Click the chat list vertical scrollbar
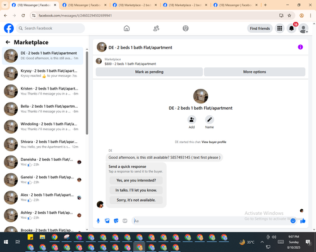The height and width of the screenshot is (252, 316). tap(87, 93)
